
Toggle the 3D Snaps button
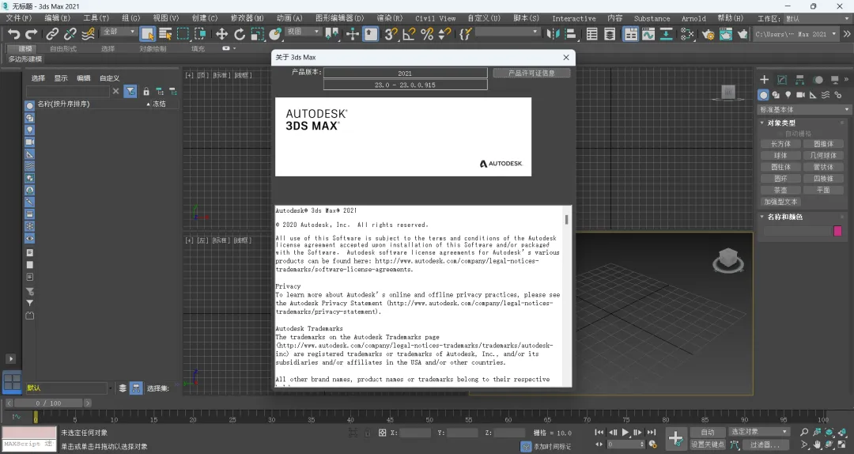(x=391, y=34)
